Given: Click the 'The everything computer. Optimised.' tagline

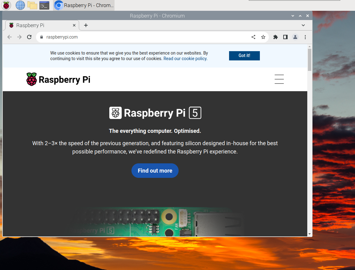Looking at the screenshot, I should point(155,131).
